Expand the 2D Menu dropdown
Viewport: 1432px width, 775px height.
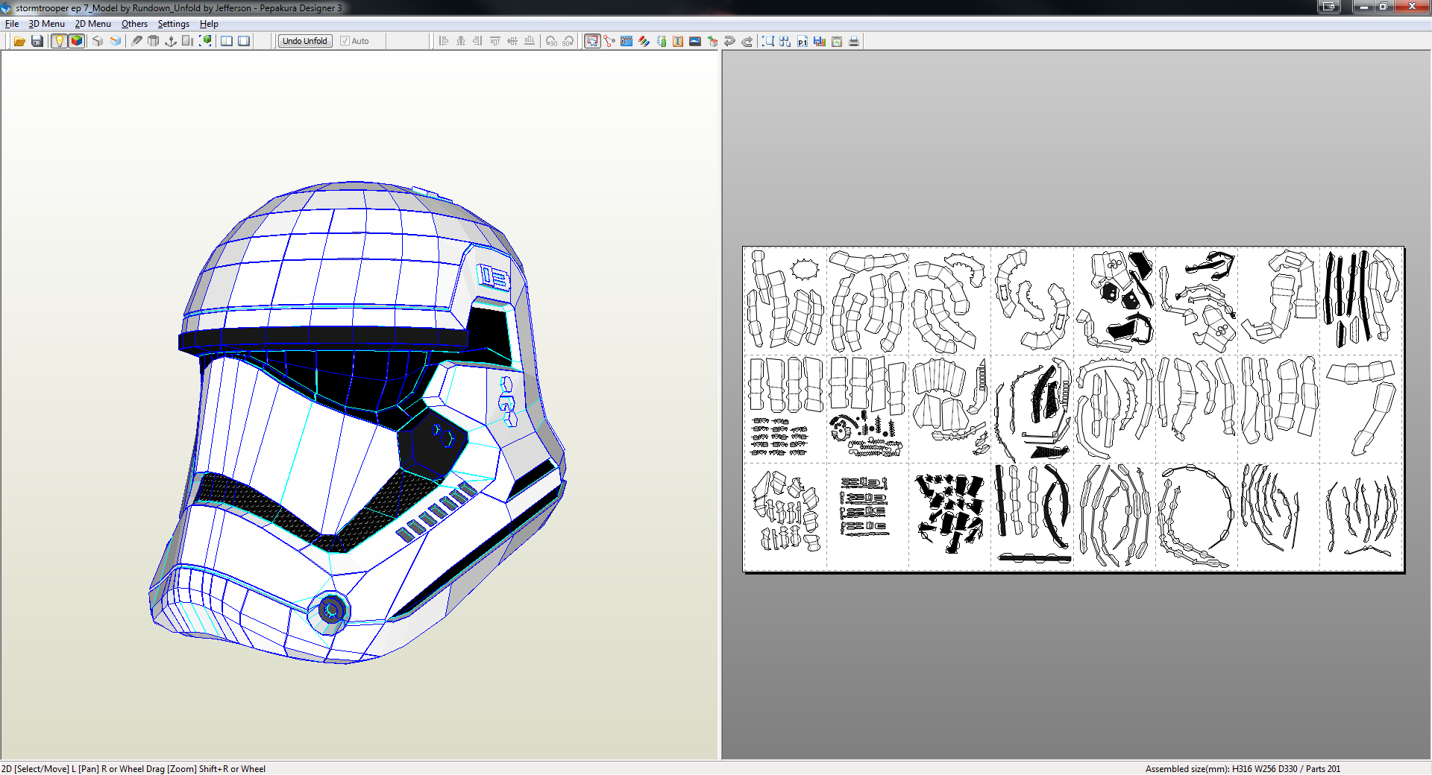point(92,24)
